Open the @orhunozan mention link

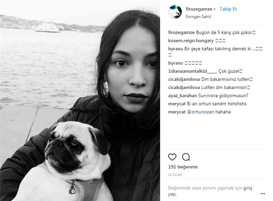(200, 112)
